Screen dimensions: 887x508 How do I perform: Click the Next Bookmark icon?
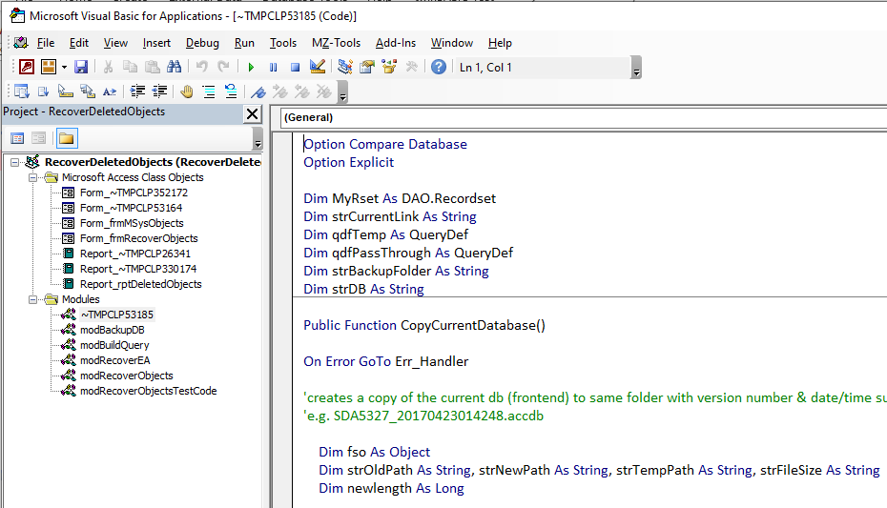280,91
